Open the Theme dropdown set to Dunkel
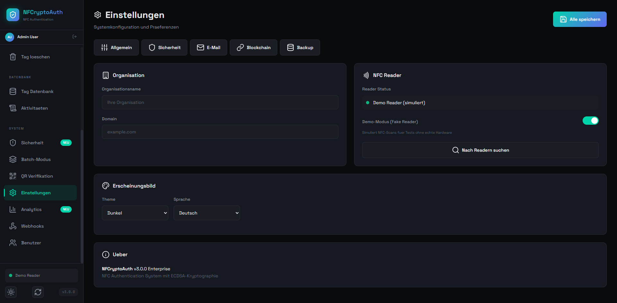Image resolution: width=617 pixels, height=303 pixels. (x=135, y=213)
